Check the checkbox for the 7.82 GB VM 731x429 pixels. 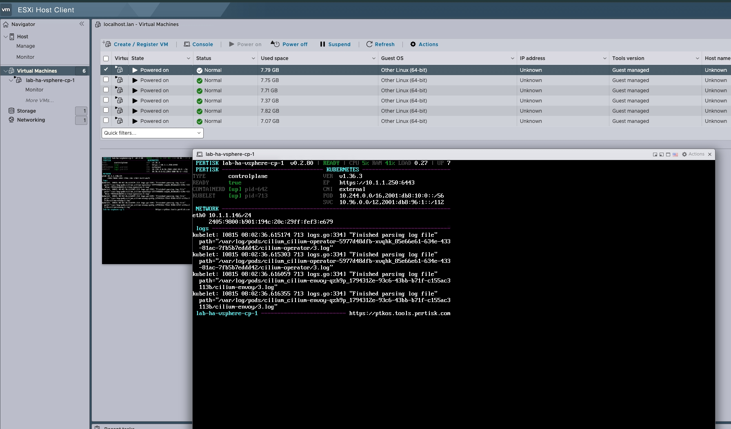pos(106,110)
